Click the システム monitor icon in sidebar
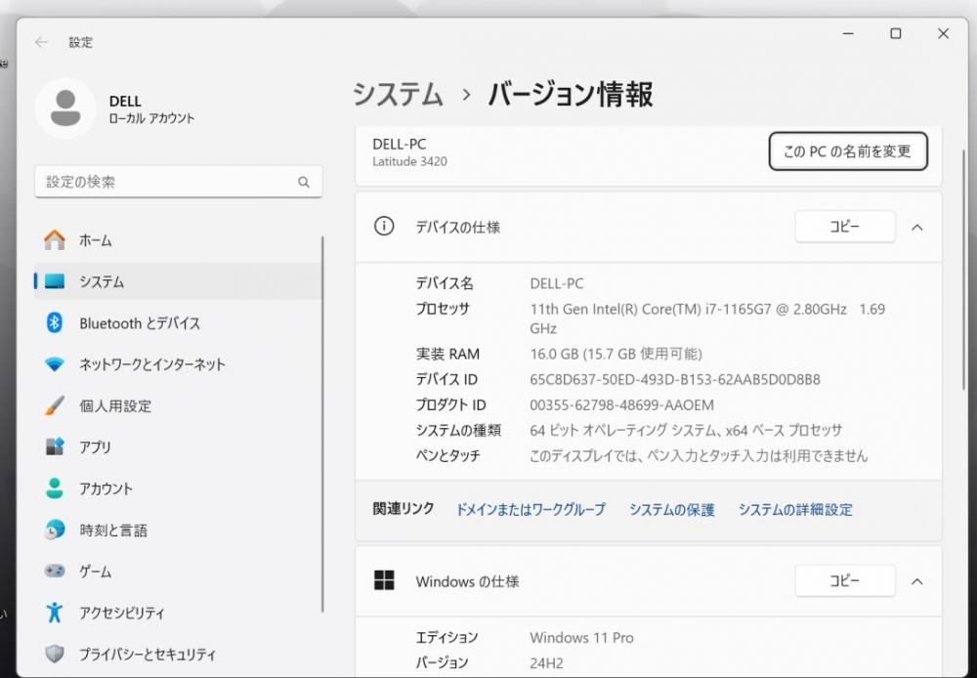 click(x=54, y=281)
